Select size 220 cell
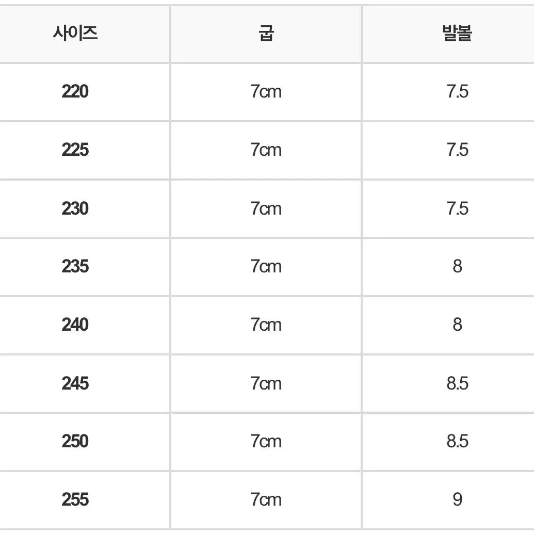Image resolution: width=534 pixels, height=534 pixels. (x=75, y=92)
